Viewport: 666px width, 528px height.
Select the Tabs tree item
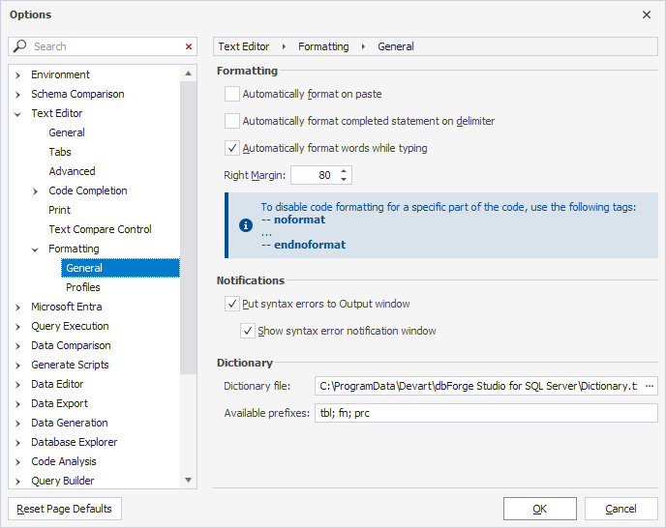[60, 152]
